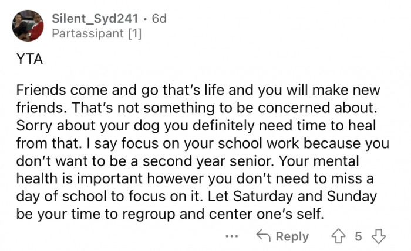
Task: Click the Reply button label
Action: 292,236
